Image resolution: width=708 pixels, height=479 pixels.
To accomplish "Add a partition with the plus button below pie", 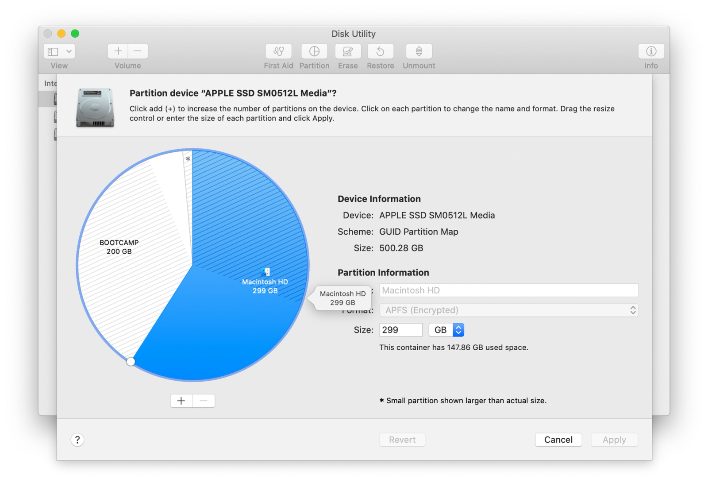I will click(181, 401).
